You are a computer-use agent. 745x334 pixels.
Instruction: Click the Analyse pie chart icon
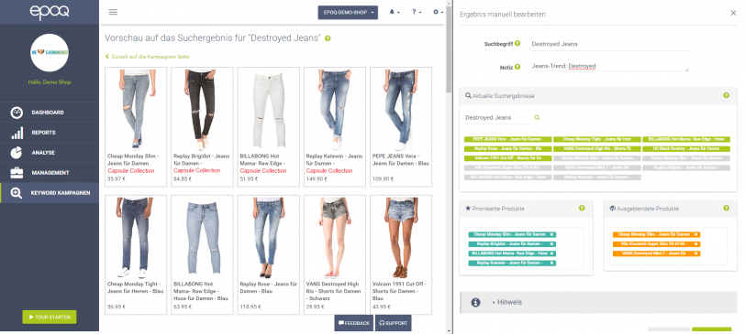coord(17,153)
